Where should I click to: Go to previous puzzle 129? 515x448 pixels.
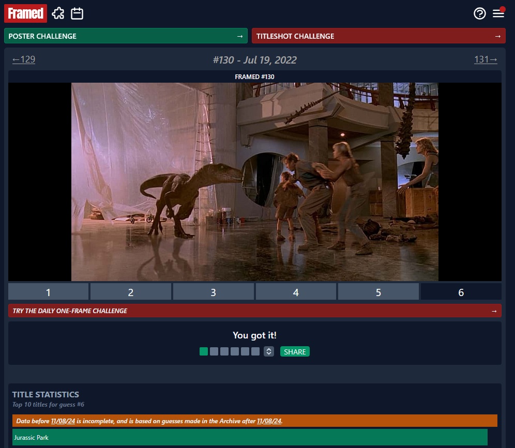(24, 59)
